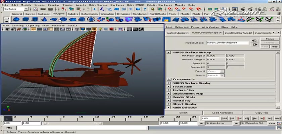
Task: Click the lock selection padlock icon
Action: tap(153, 9)
